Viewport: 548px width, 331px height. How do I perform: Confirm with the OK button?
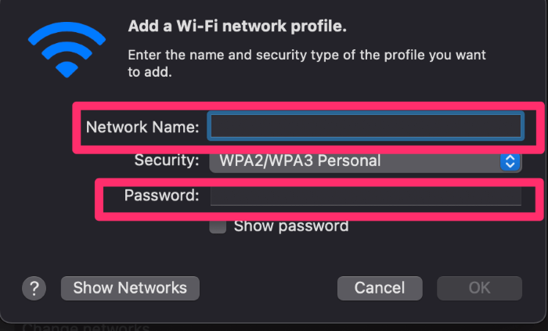[x=479, y=289]
